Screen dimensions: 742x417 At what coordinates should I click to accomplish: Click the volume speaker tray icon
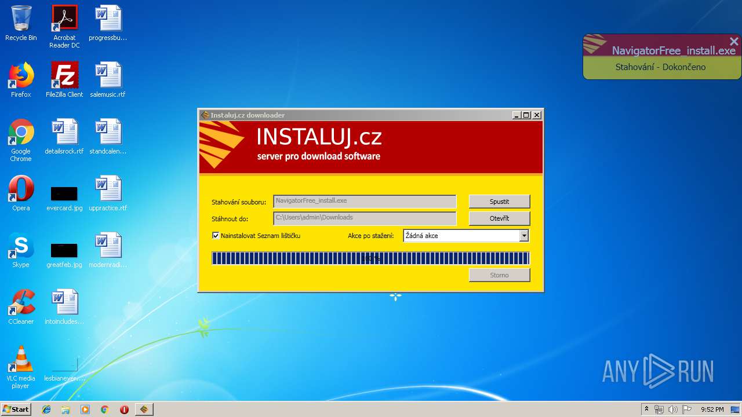(x=673, y=409)
